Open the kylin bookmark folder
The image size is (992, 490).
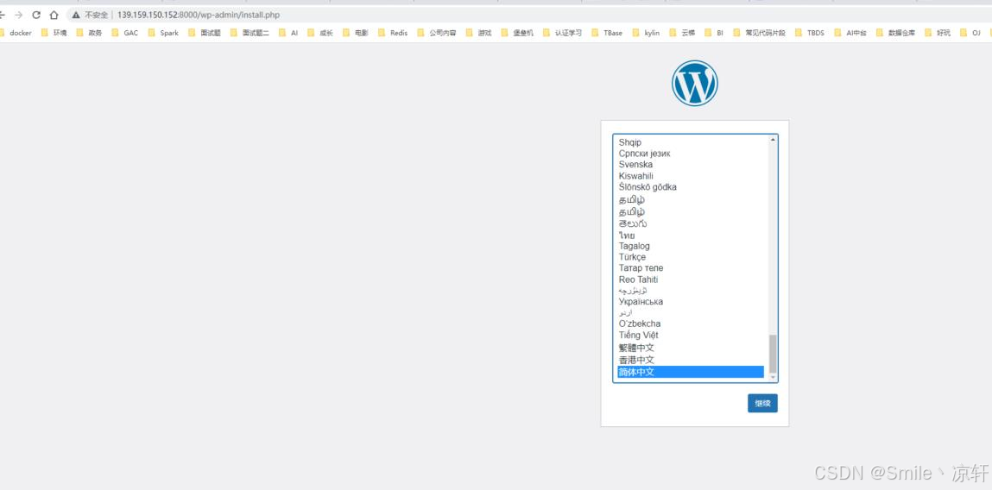[x=646, y=33]
